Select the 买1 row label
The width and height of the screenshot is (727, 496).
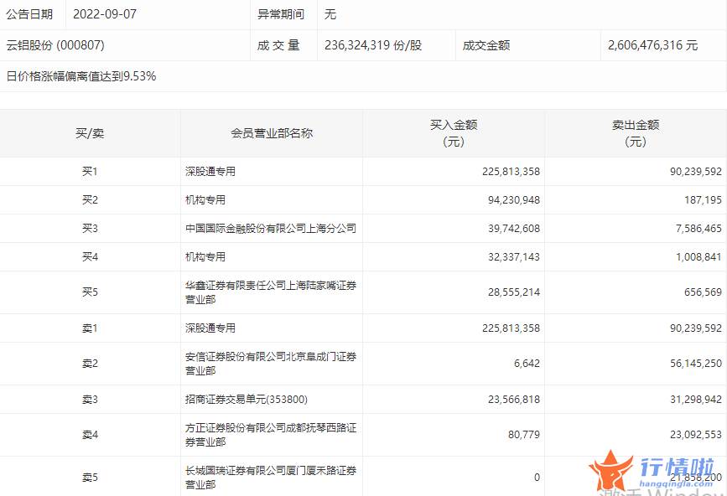click(x=90, y=172)
